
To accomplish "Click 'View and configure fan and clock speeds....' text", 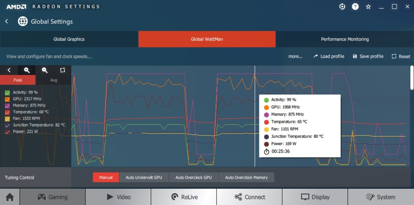I will [50, 57].
